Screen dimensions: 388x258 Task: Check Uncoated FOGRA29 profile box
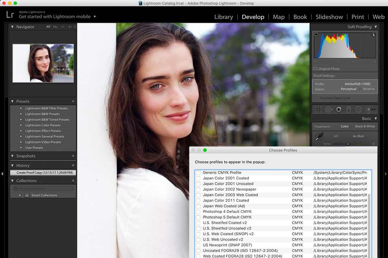(198, 251)
